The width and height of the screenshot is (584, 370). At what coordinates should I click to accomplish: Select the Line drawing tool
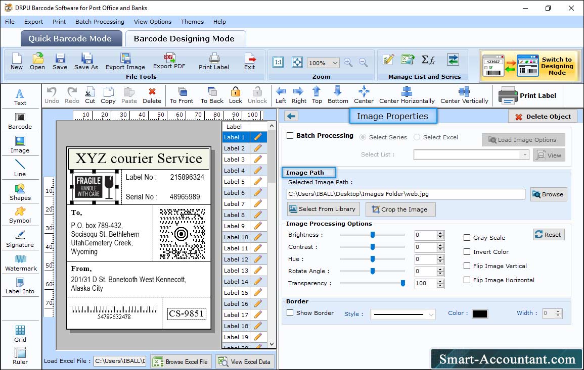click(x=20, y=168)
